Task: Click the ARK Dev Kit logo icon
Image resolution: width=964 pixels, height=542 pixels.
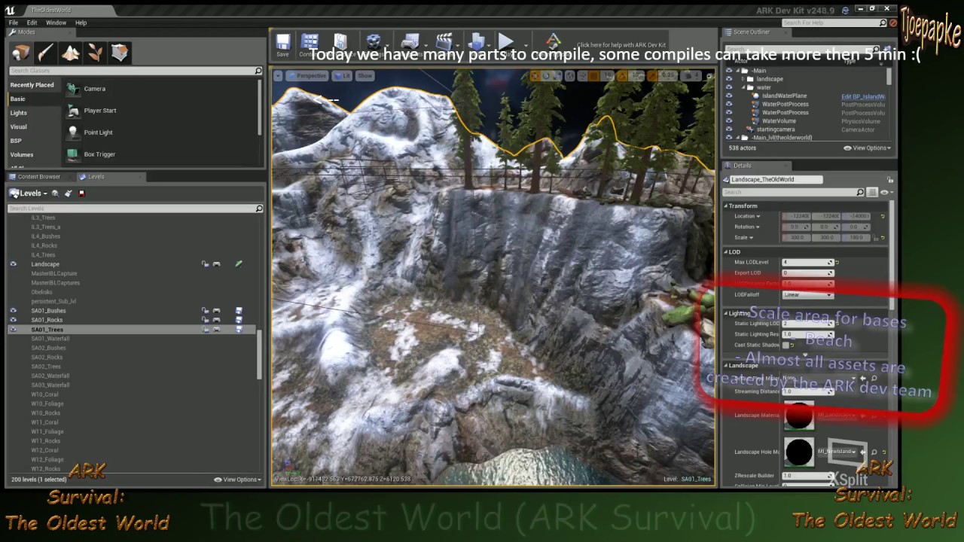Action: click(x=553, y=41)
